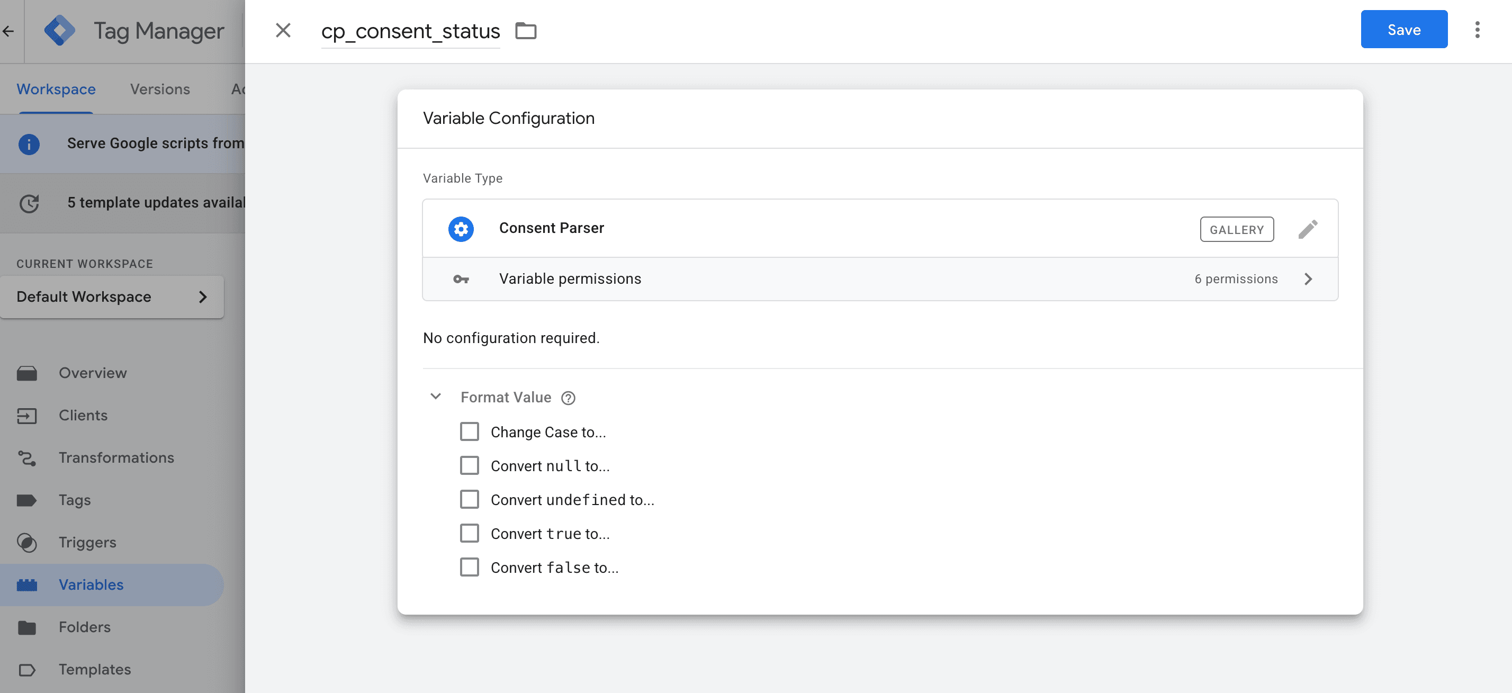Open the Default Workspace selector

[112, 297]
